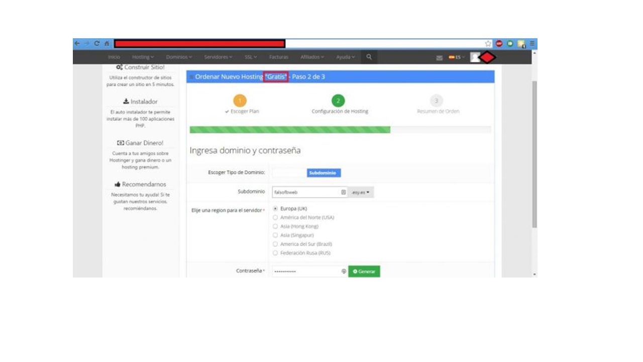Reload the page with the refresh icon
Viewport: 643px width, 362px height.
coord(96,44)
